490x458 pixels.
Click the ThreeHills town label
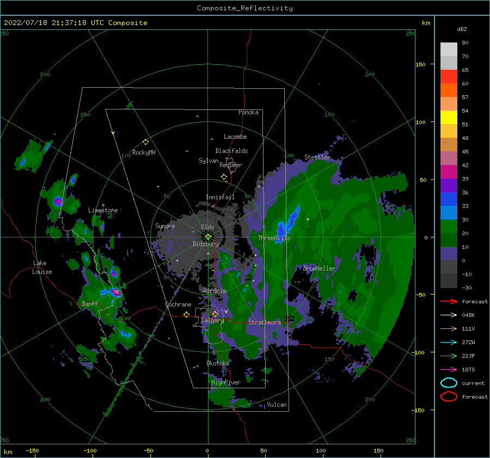pyautogui.click(x=274, y=238)
